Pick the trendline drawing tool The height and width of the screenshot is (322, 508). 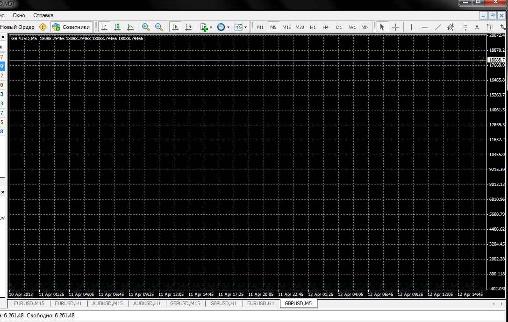click(438, 27)
